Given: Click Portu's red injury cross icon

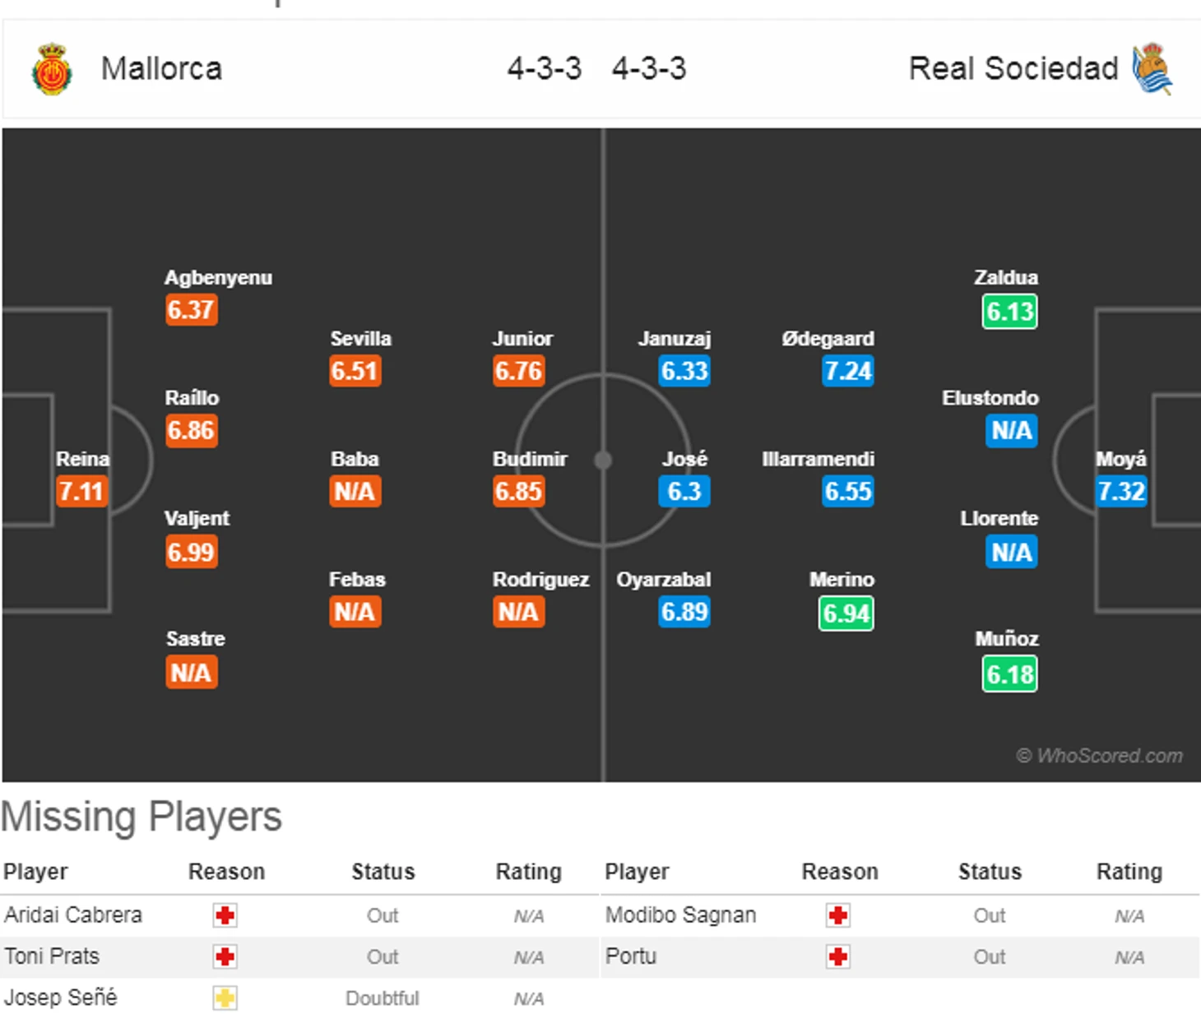Looking at the screenshot, I should (837, 956).
